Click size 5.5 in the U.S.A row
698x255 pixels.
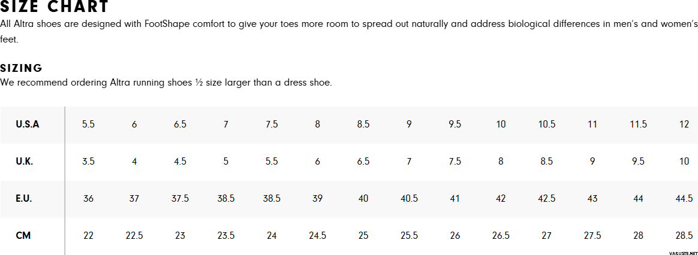(x=88, y=125)
